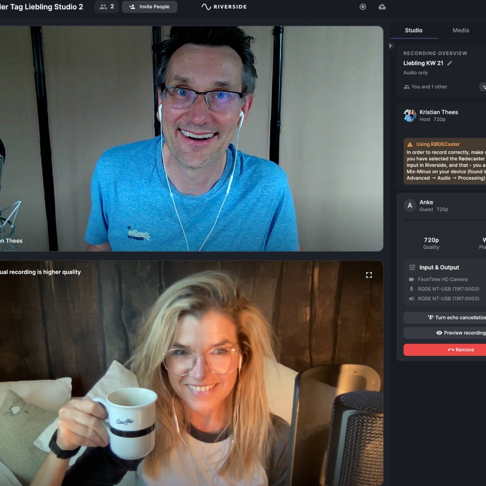The width and height of the screenshot is (486, 486).
Task: Click the Invite People button
Action: click(x=150, y=7)
